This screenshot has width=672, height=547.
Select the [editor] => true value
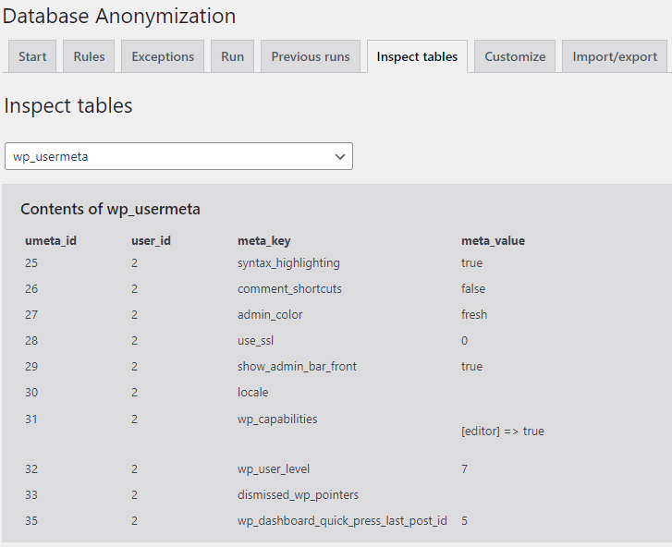coord(502,431)
